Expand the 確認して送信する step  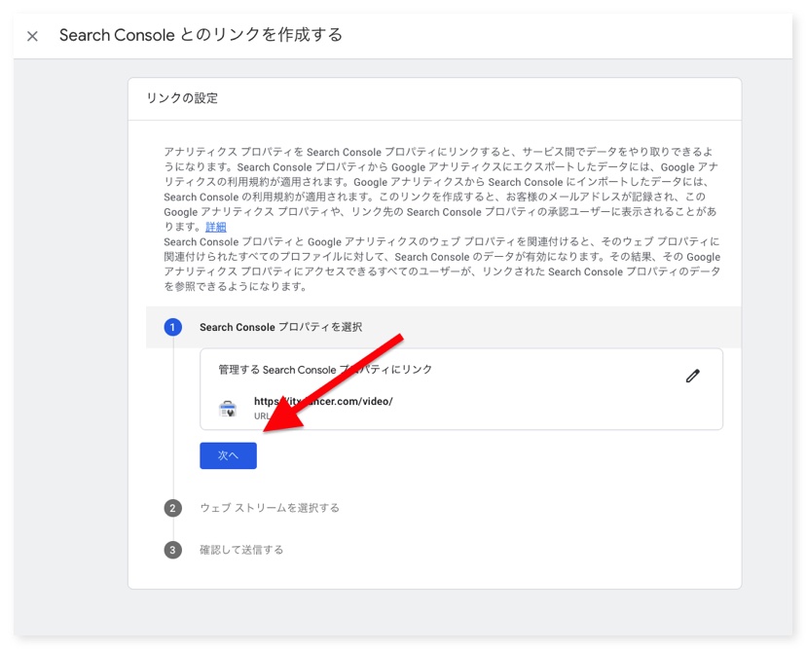coord(241,550)
